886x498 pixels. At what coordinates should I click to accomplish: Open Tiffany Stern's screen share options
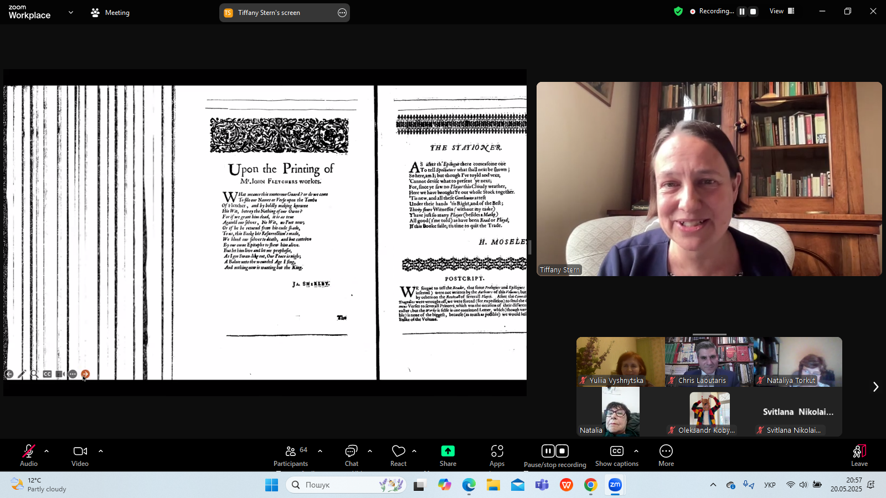342,13
